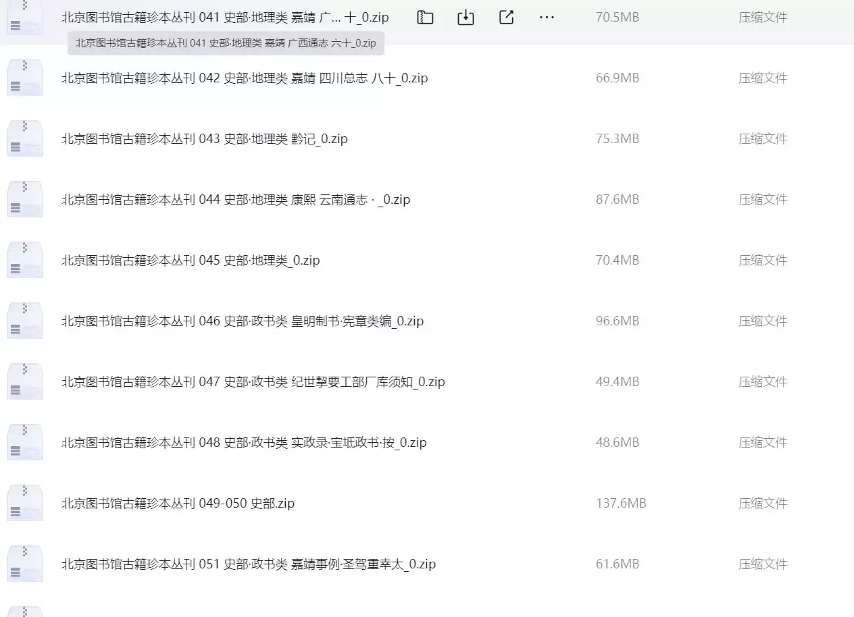Click the zip icon beside file 051

click(x=25, y=562)
